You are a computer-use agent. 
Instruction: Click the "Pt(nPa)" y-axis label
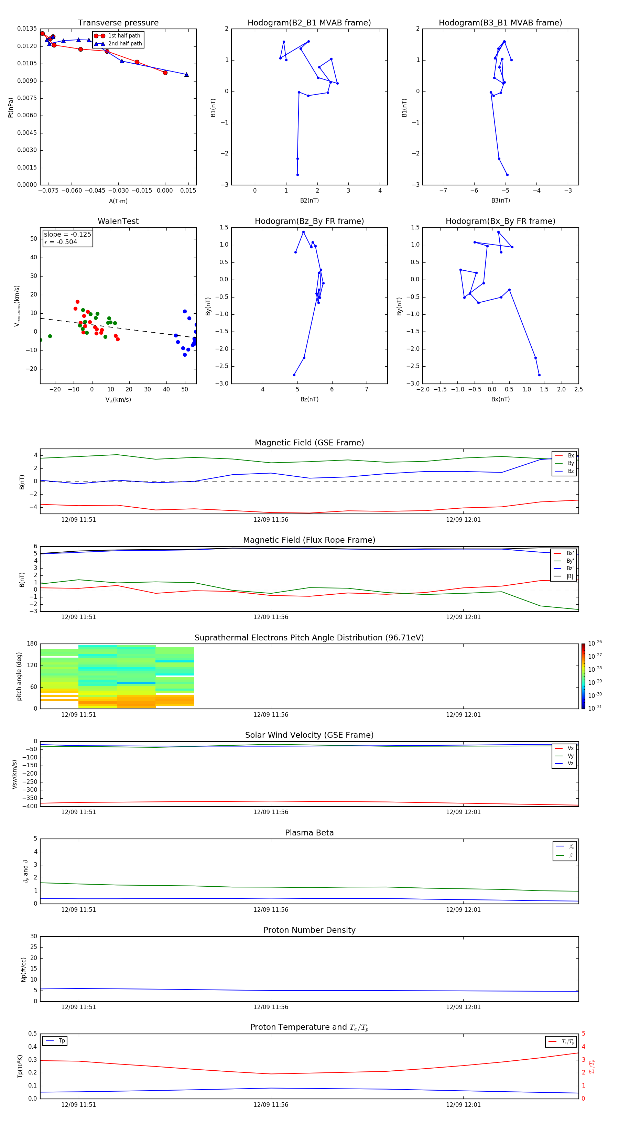[11, 108]
